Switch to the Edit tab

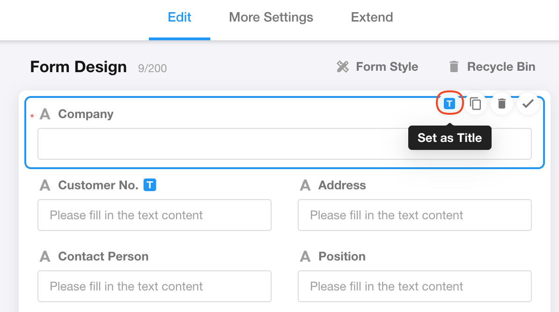point(180,18)
